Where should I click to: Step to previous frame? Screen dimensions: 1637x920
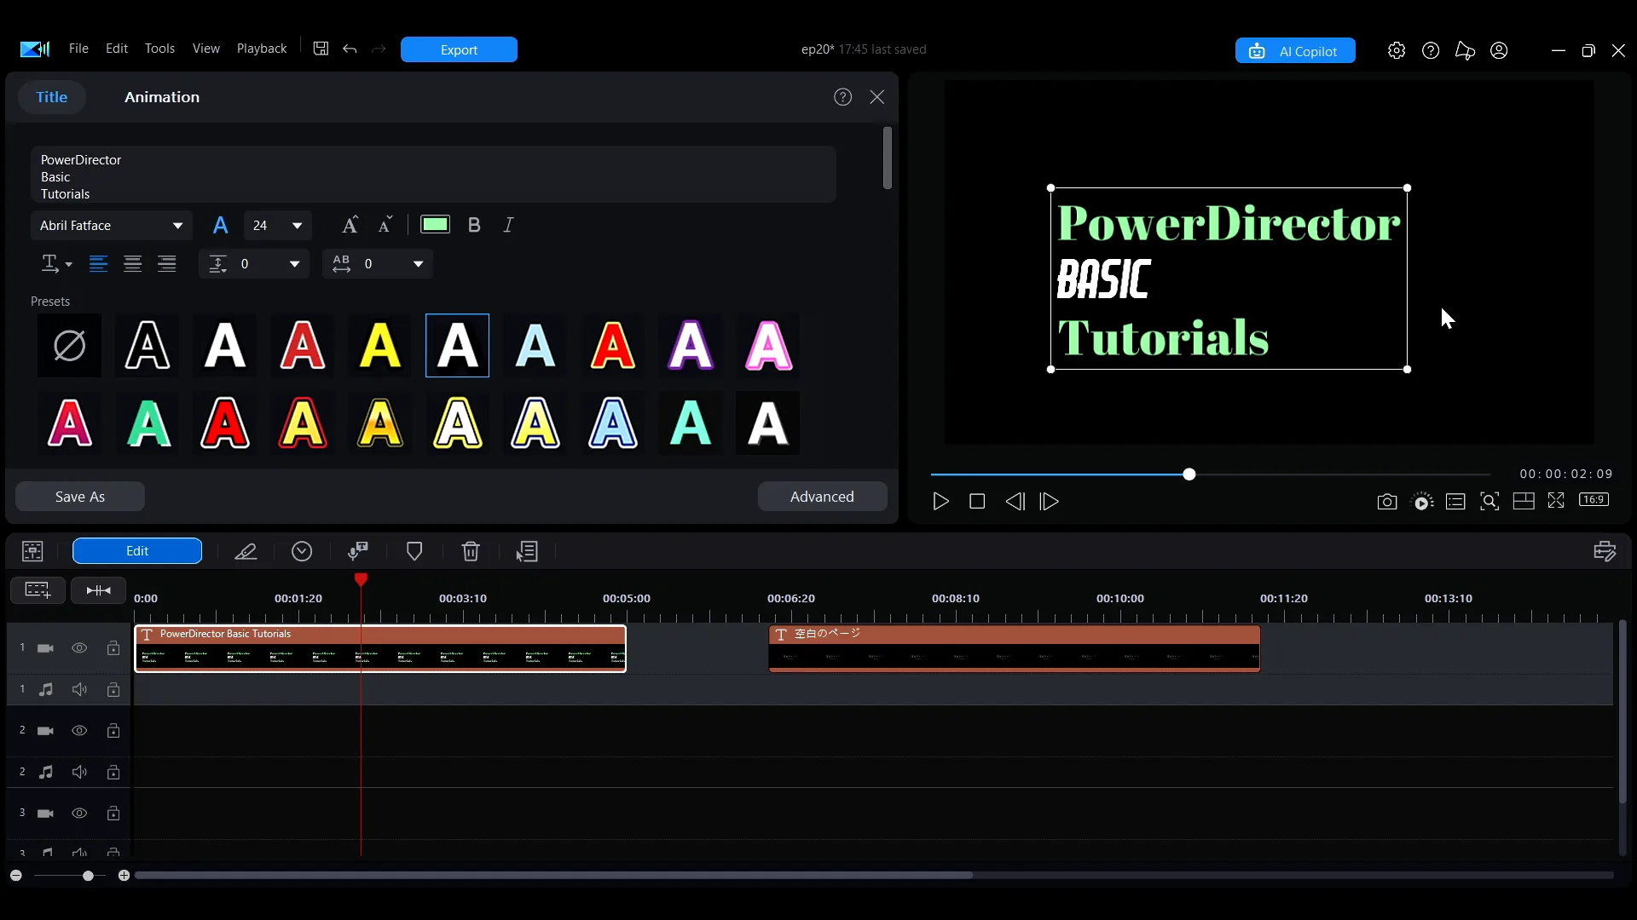pyautogui.click(x=1015, y=502)
